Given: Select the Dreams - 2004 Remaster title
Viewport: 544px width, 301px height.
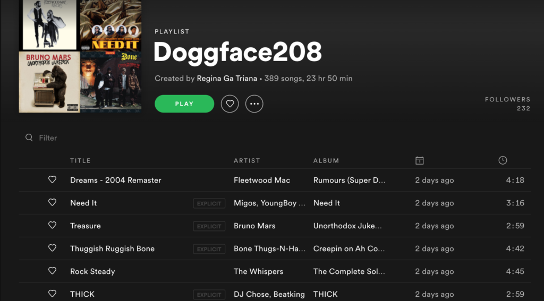Looking at the screenshot, I should coord(115,180).
